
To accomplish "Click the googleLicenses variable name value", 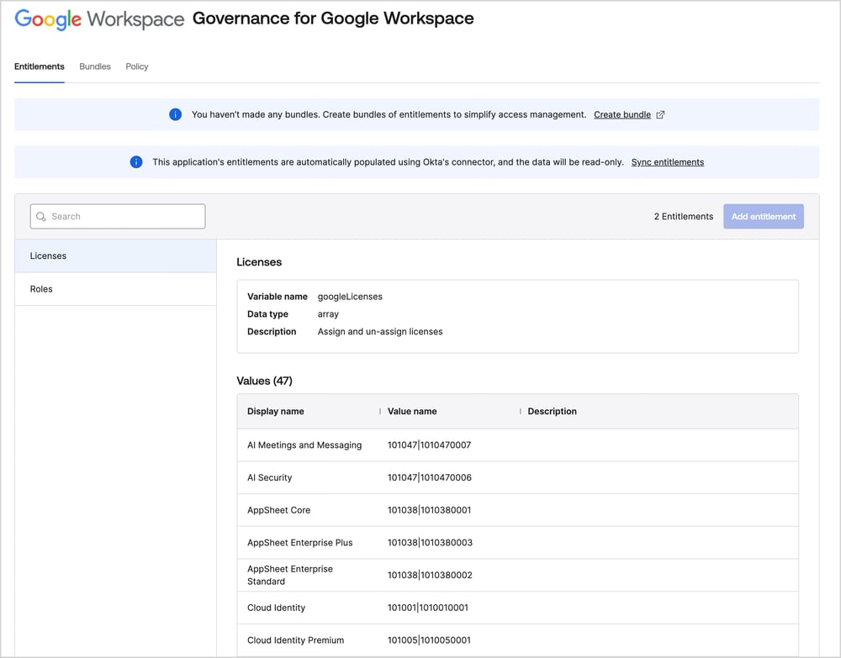I will 350,297.
